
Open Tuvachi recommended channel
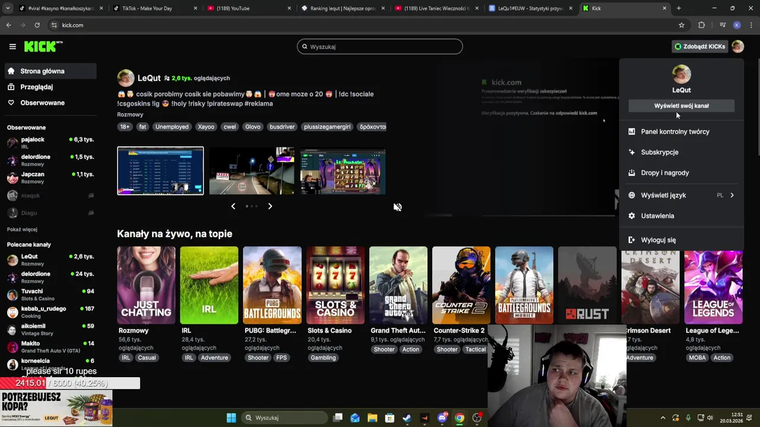tap(50, 295)
